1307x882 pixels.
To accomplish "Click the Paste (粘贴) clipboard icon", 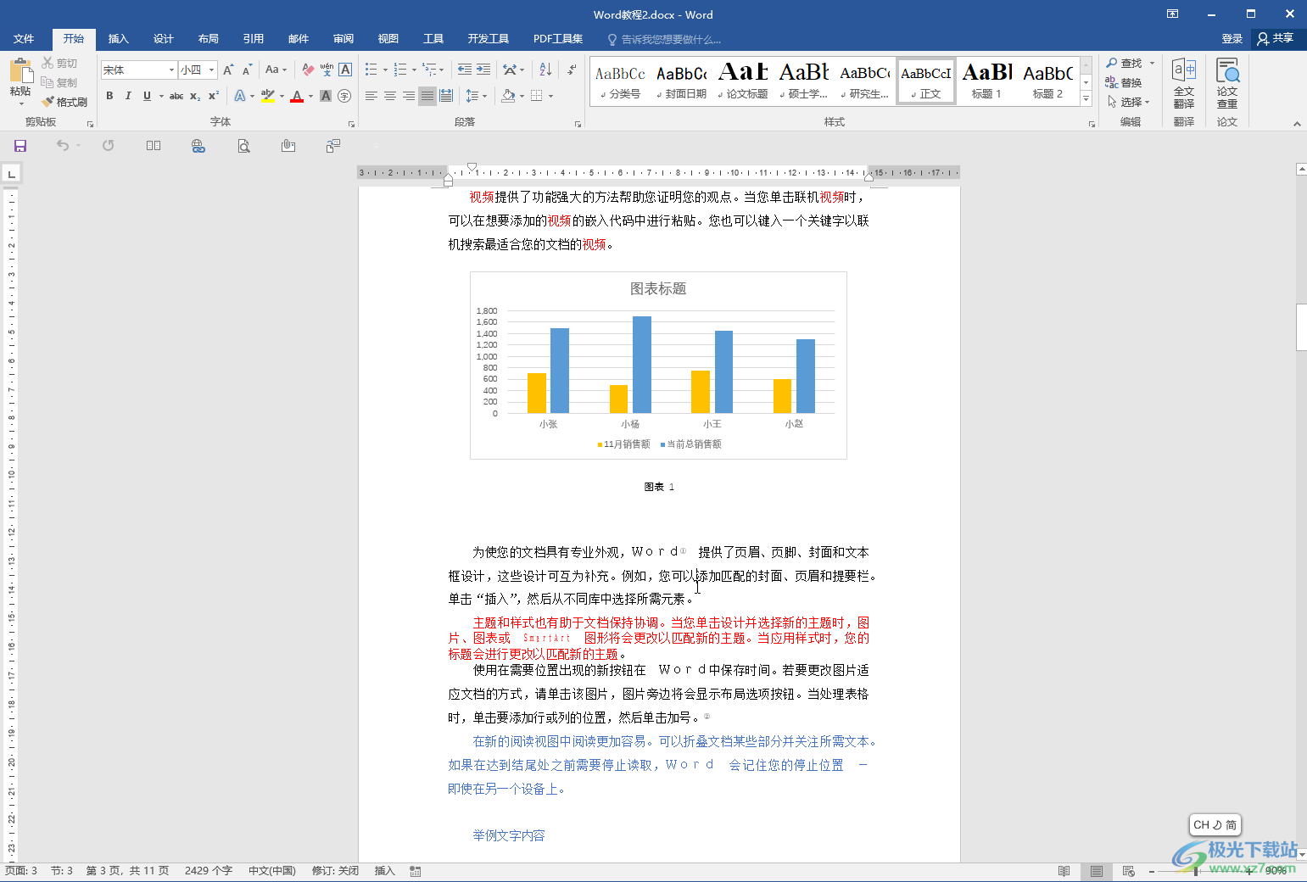I will [20, 71].
